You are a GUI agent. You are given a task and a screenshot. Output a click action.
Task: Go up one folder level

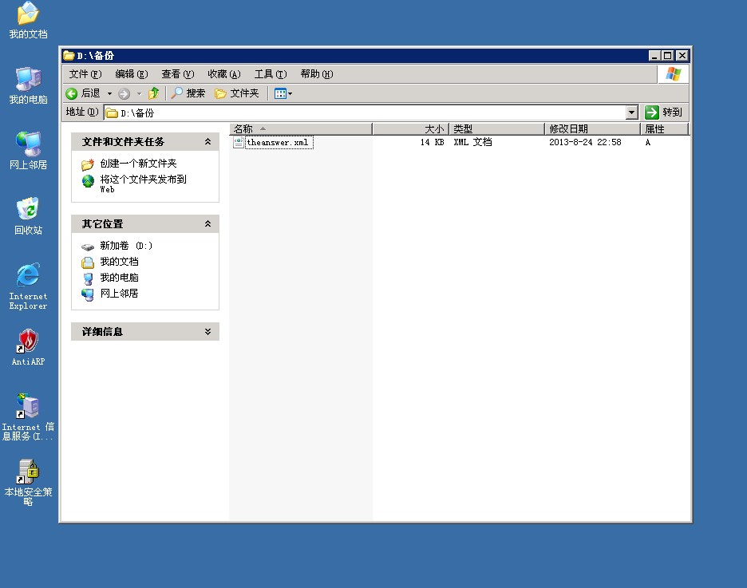153,93
